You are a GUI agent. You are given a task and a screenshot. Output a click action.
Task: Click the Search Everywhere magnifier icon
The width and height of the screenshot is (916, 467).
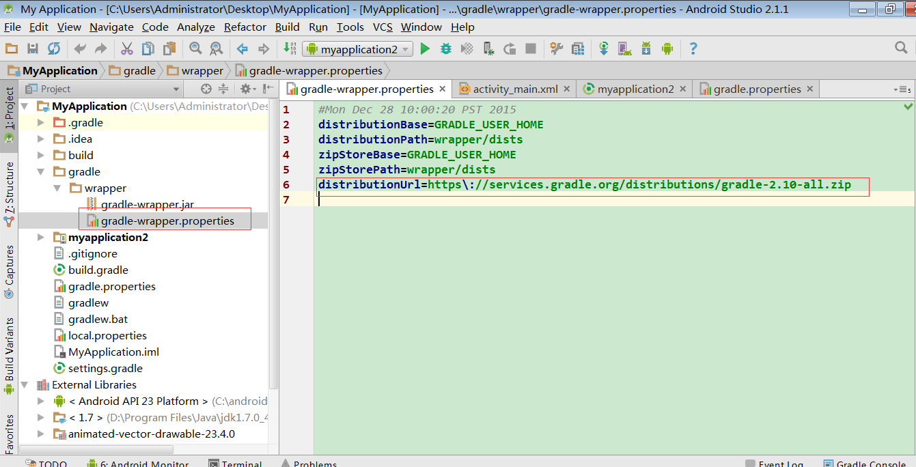tap(901, 48)
